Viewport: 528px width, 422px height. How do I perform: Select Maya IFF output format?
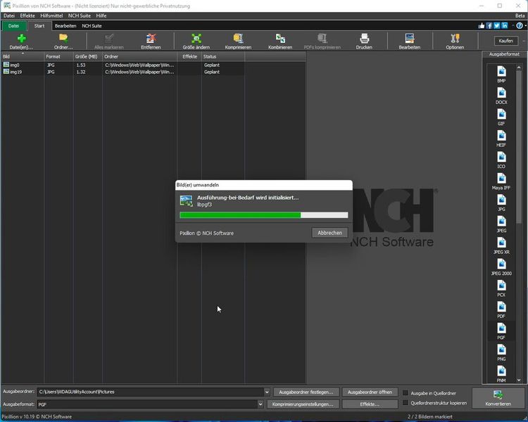point(501,181)
